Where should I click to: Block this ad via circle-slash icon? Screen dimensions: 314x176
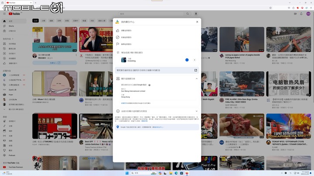click(118, 37)
